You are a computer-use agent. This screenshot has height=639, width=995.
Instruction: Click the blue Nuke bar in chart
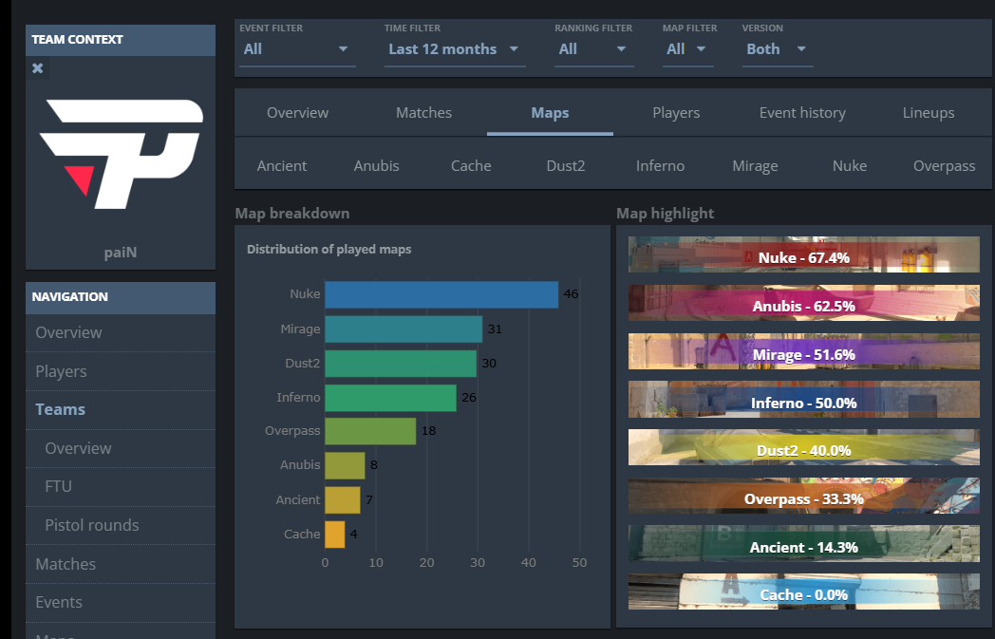441,294
